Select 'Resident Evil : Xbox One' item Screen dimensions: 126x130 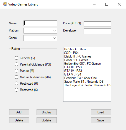pyautogui.click(x=87, y=78)
